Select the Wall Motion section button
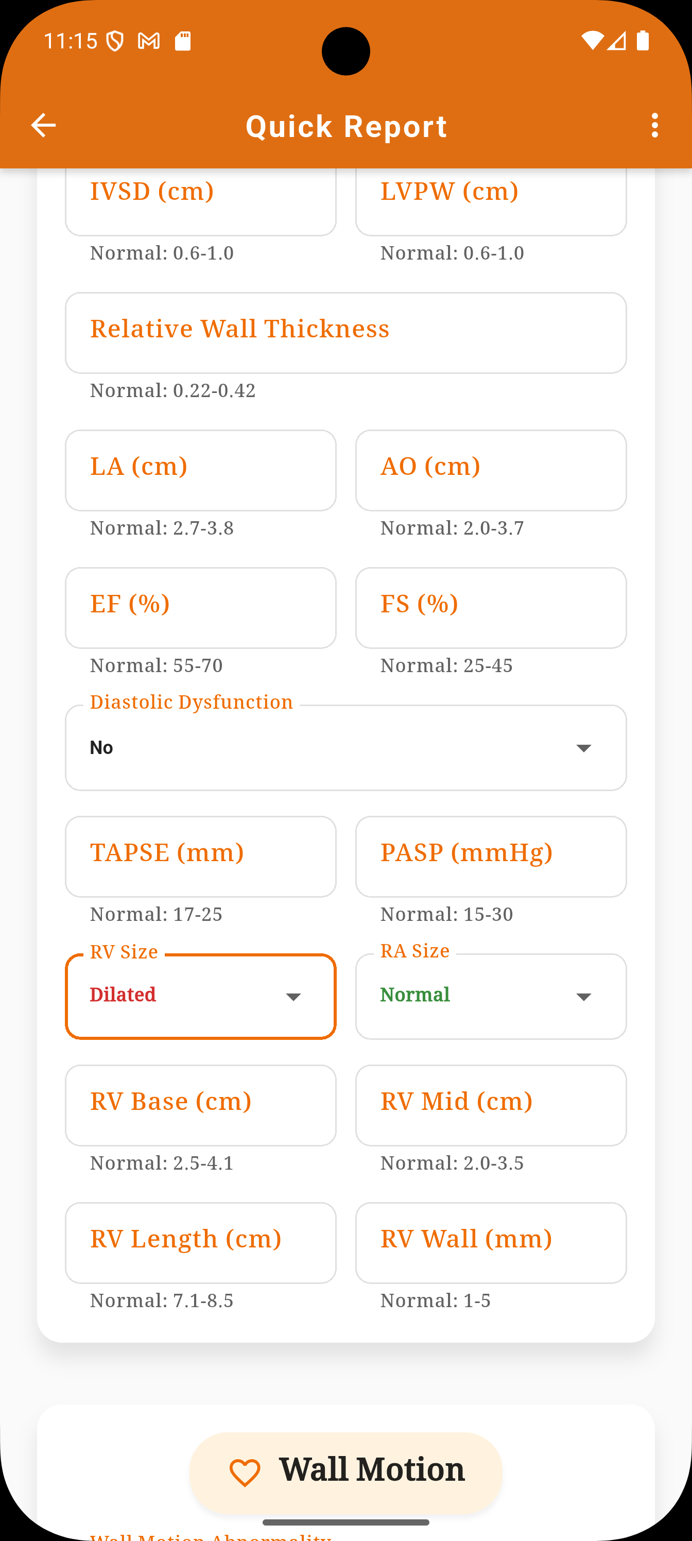The width and height of the screenshot is (692, 1541). [345, 1473]
